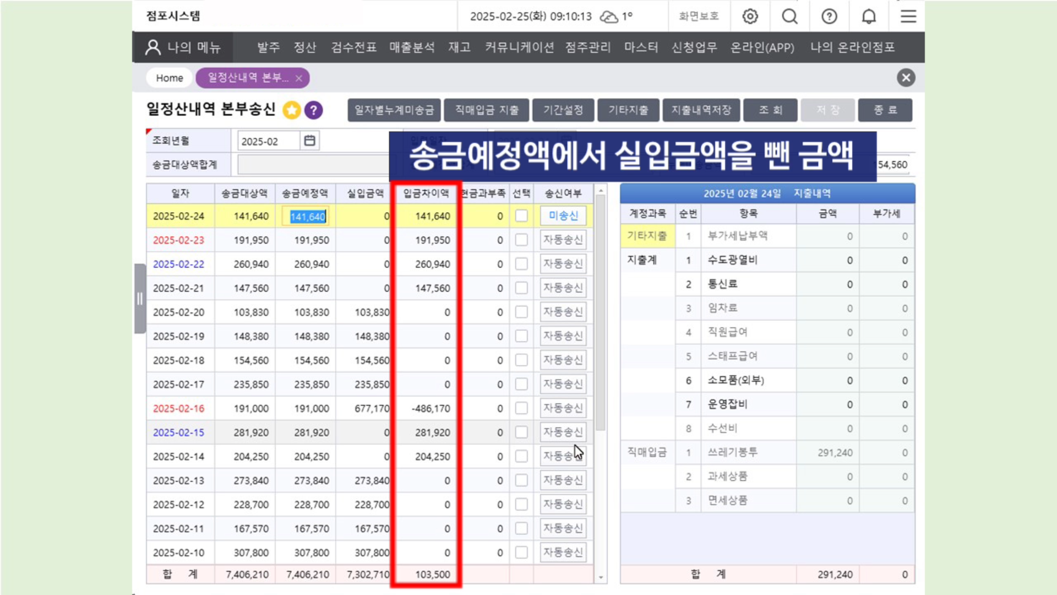Close the 일정산내역 본부송신 tab

click(299, 78)
